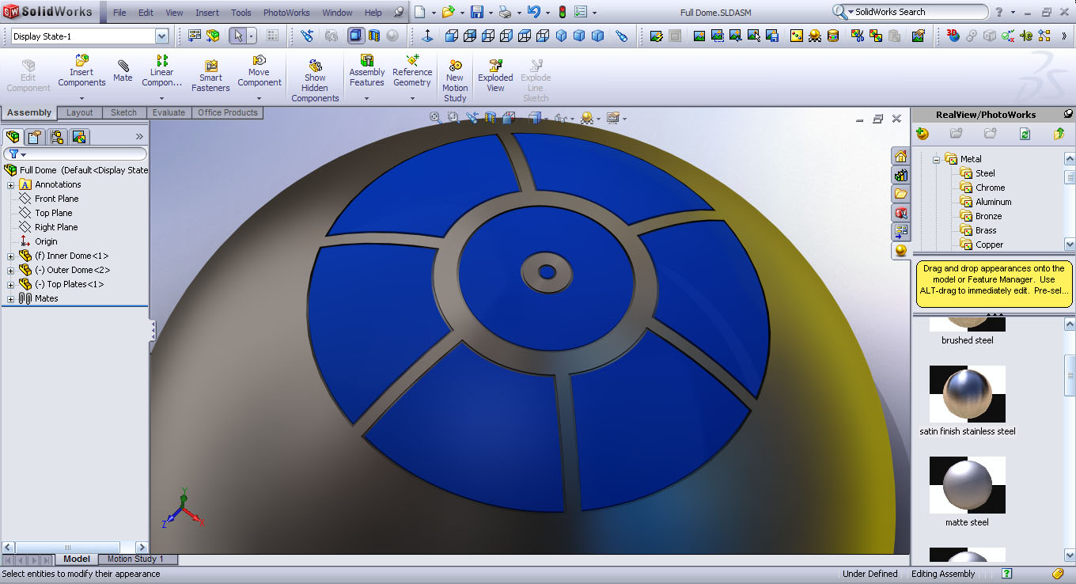Select the Origin tree item
This screenshot has width=1076, height=584.
click(38, 241)
